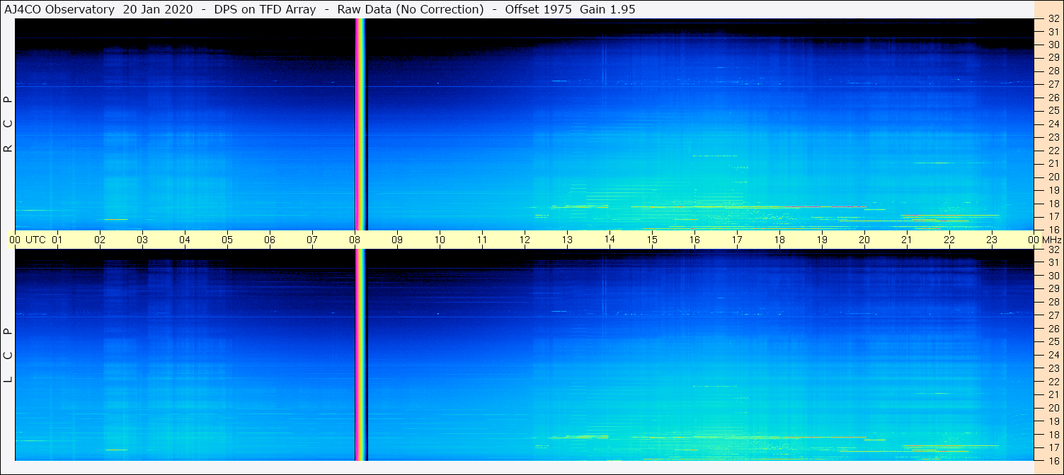
Task: Click the 17 MHz tick of LCP panel
Action: (x=1053, y=447)
